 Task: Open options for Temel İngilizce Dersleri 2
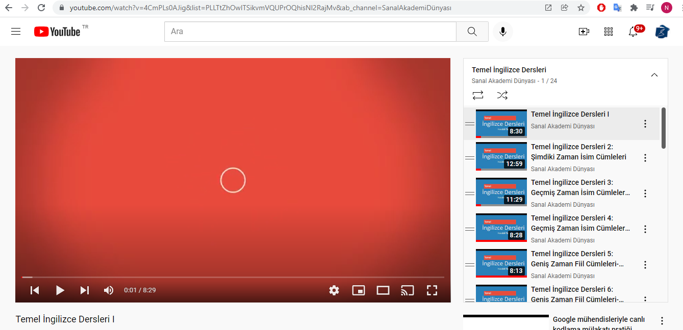pos(645,158)
